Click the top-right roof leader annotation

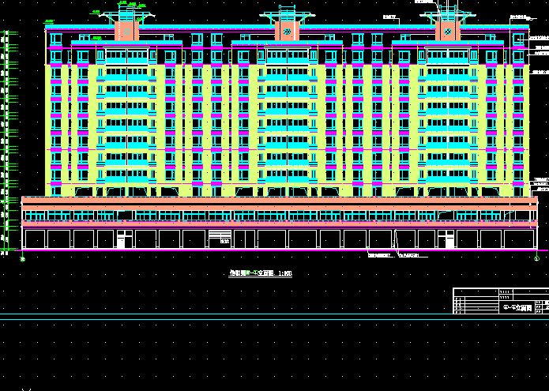tap(519, 15)
